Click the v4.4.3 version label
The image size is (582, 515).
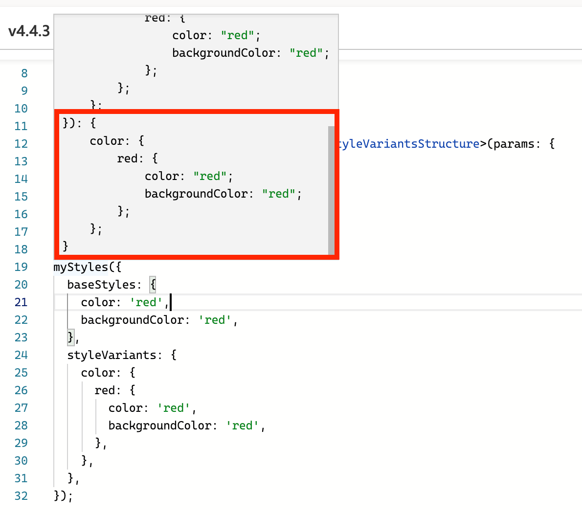point(29,31)
